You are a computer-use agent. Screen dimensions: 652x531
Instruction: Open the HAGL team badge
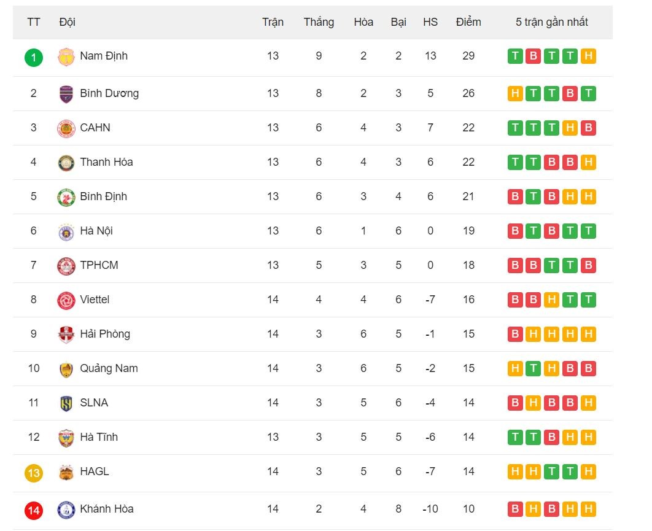click(x=66, y=472)
